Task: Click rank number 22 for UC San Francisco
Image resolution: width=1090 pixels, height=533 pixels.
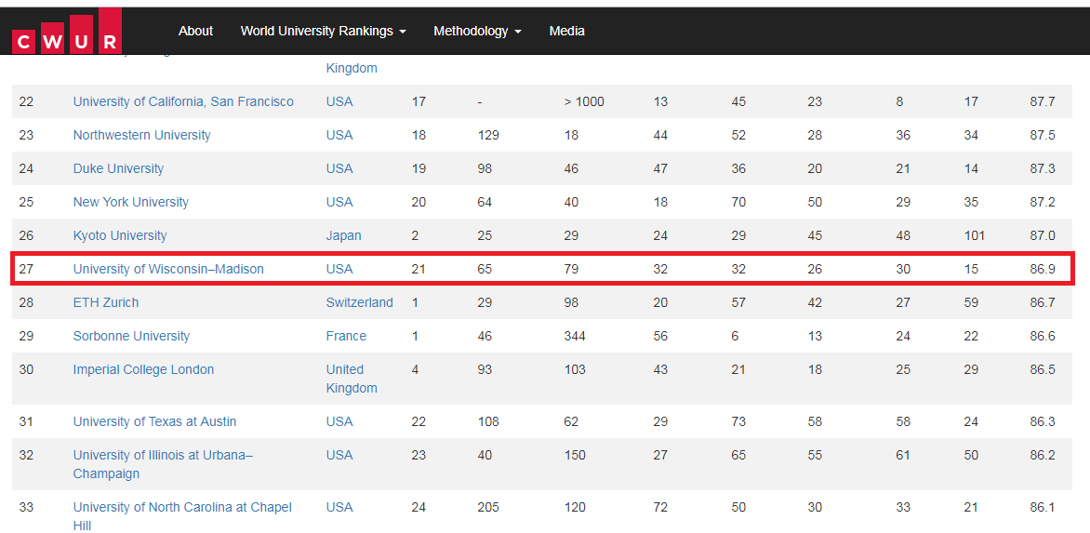Action: [x=26, y=101]
